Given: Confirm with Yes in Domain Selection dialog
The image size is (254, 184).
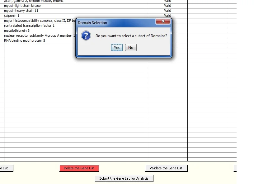Looking at the screenshot, I should pos(117,47).
